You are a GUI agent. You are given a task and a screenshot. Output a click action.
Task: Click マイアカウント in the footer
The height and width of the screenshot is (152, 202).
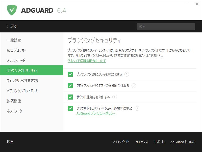coord(121,142)
